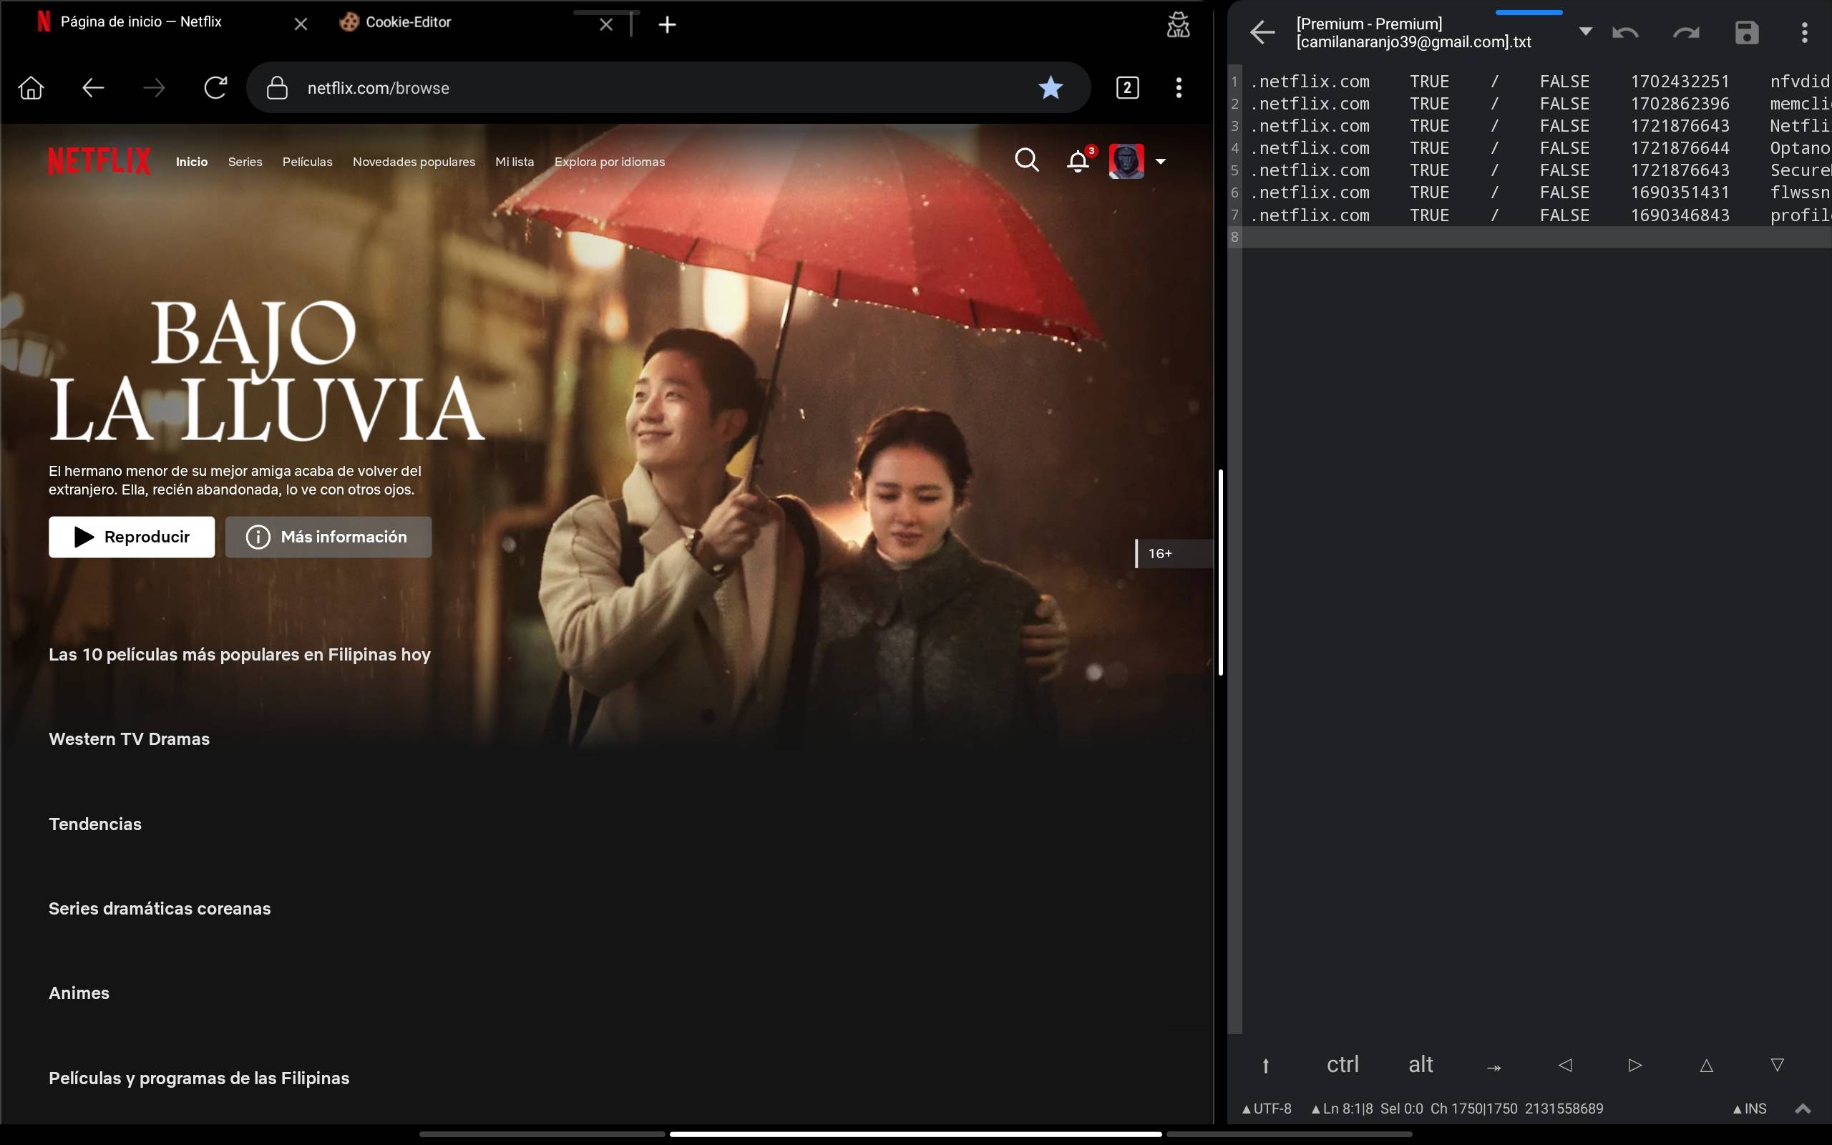Toggle the INS insert mode indicator
The height and width of the screenshot is (1145, 1832).
tap(1750, 1109)
